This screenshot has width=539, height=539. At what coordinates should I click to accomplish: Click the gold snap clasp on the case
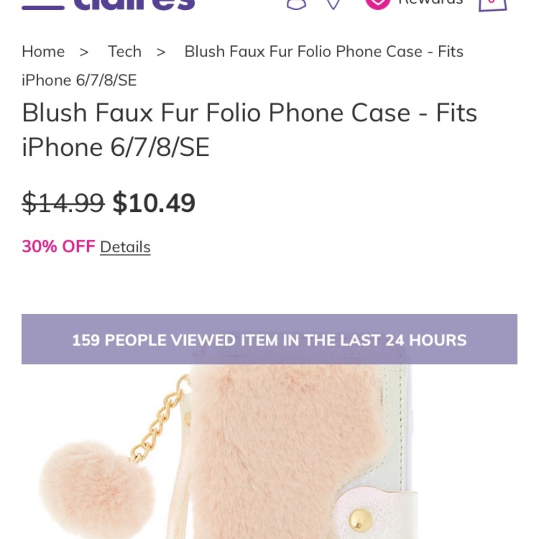pos(360,520)
